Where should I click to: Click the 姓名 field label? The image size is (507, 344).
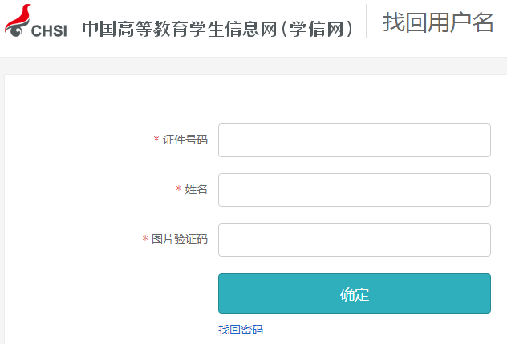tap(196, 189)
